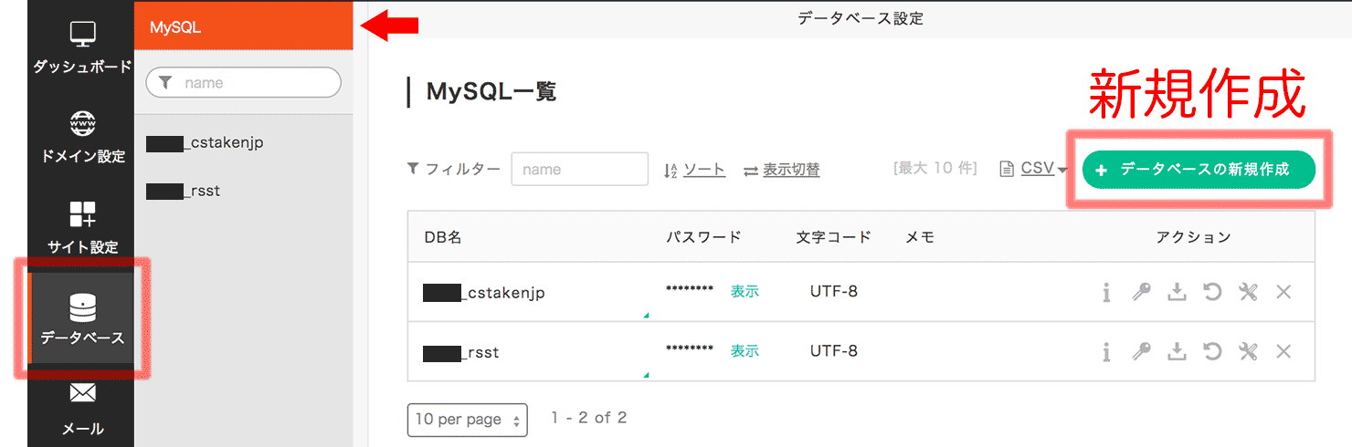Click the 表示切替 view switch link
Screen dimensions: 1352x447
click(x=791, y=169)
